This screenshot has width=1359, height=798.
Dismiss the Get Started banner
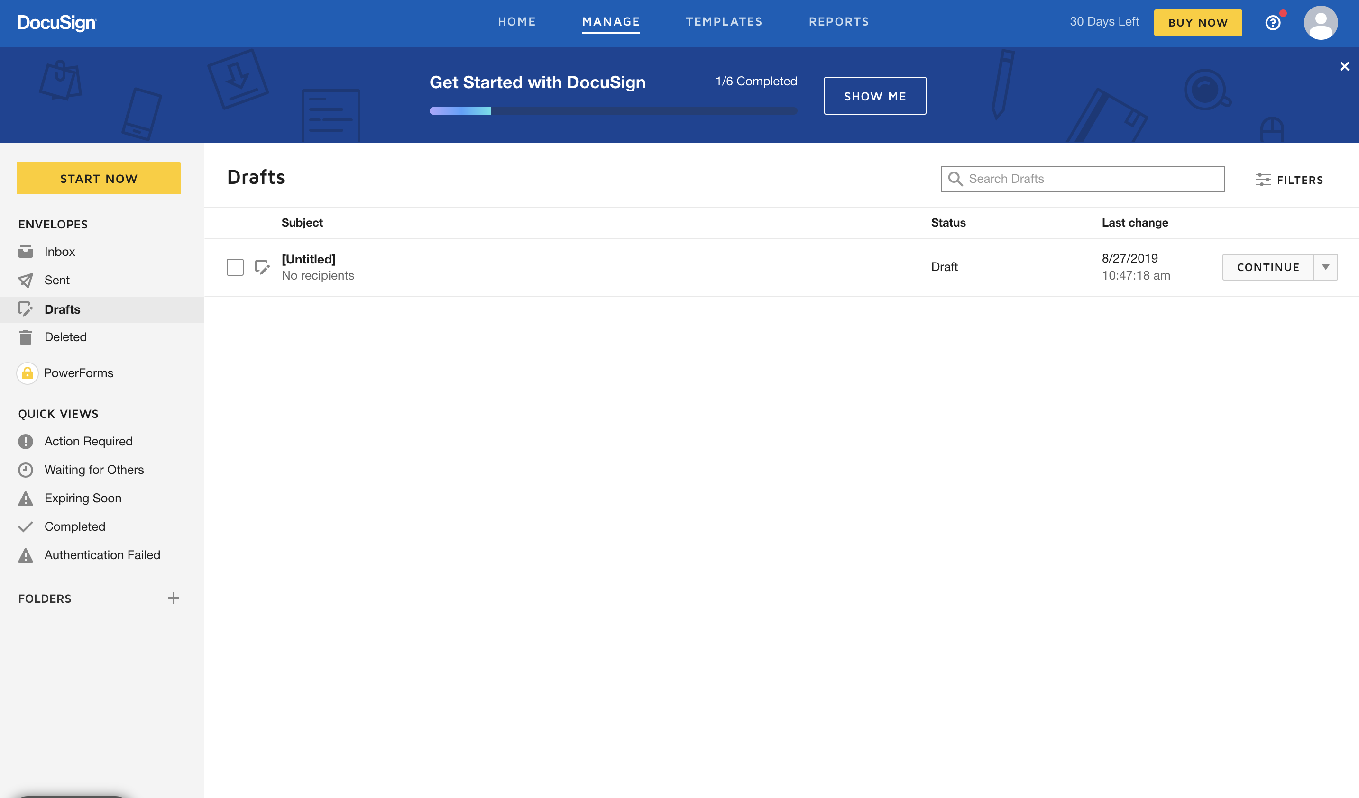coord(1344,66)
